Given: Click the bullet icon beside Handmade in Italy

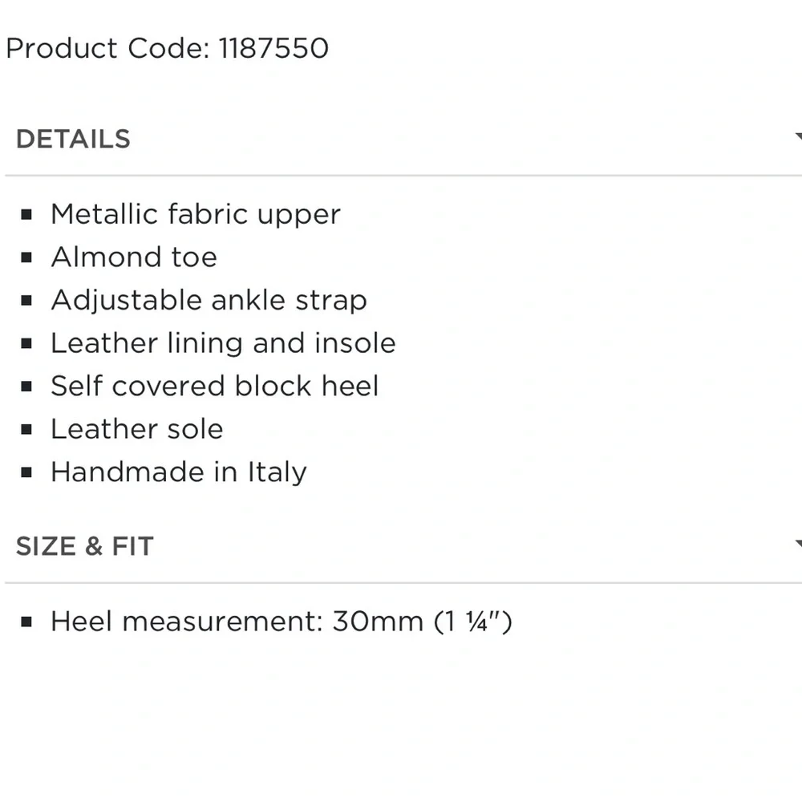Looking at the screenshot, I should 29,472.
